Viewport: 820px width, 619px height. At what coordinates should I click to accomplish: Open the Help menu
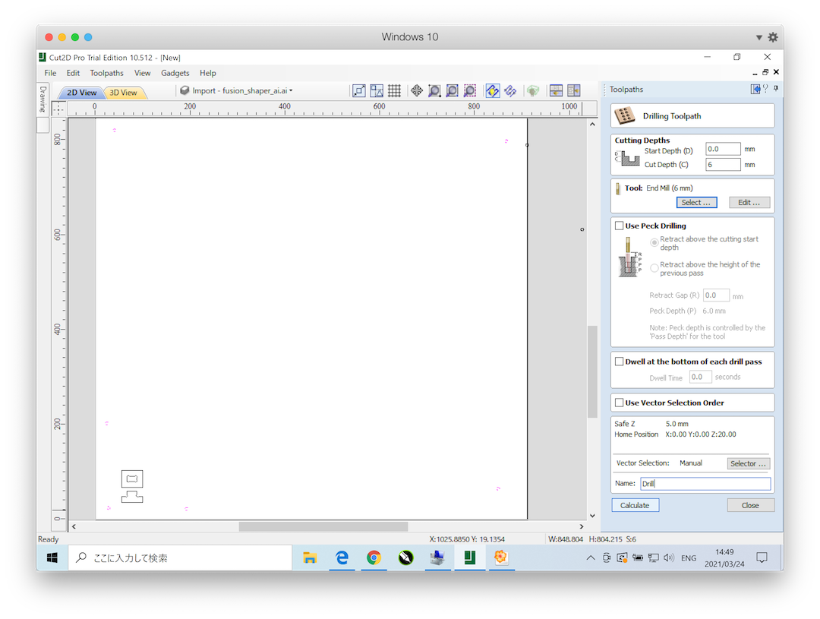pyautogui.click(x=207, y=73)
